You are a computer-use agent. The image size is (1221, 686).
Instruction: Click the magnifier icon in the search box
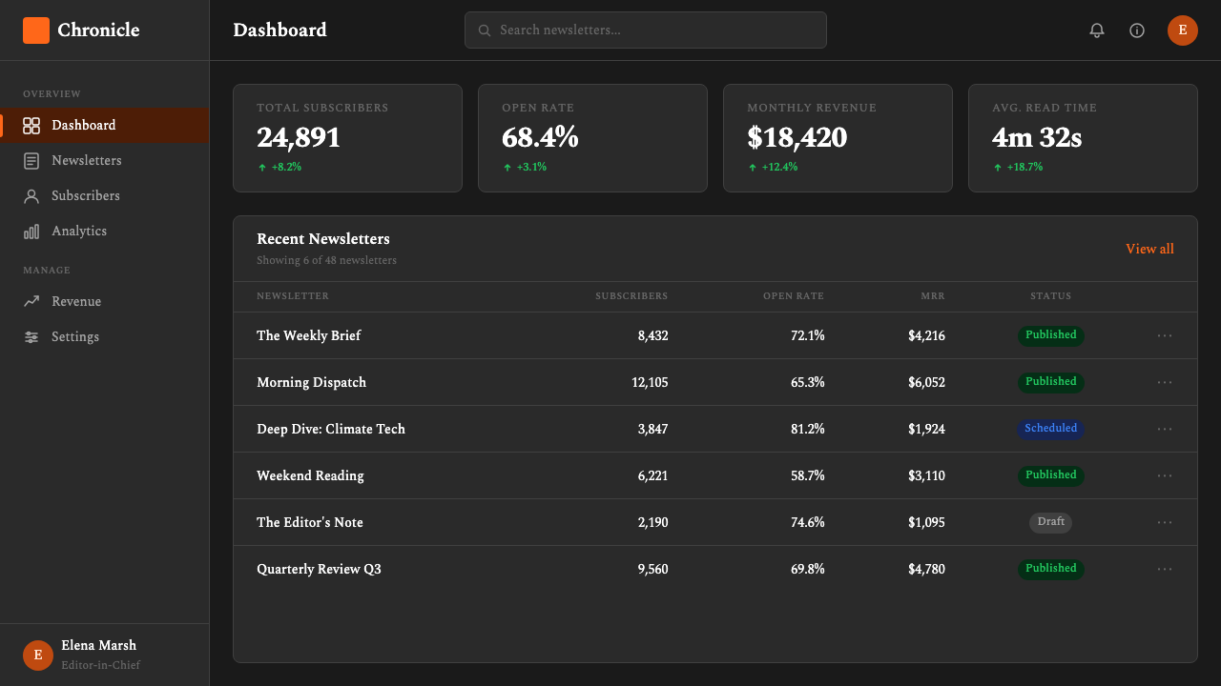[485, 30]
